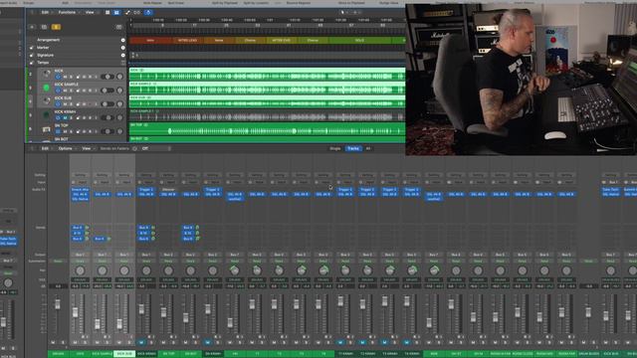Click the KICK track instrument icon

pos(47,74)
